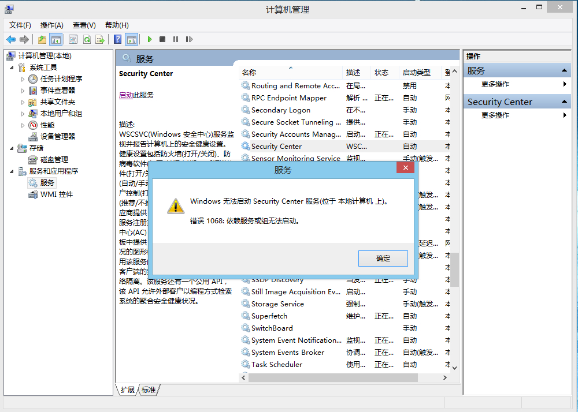
Task: Select 磁盘管理 in the tree
Action: [x=54, y=160]
